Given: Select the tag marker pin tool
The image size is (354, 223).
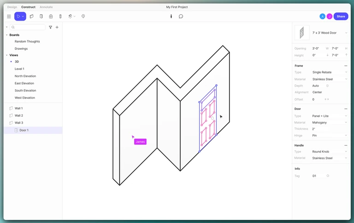Looking at the screenshot, I should coord(83,16).
